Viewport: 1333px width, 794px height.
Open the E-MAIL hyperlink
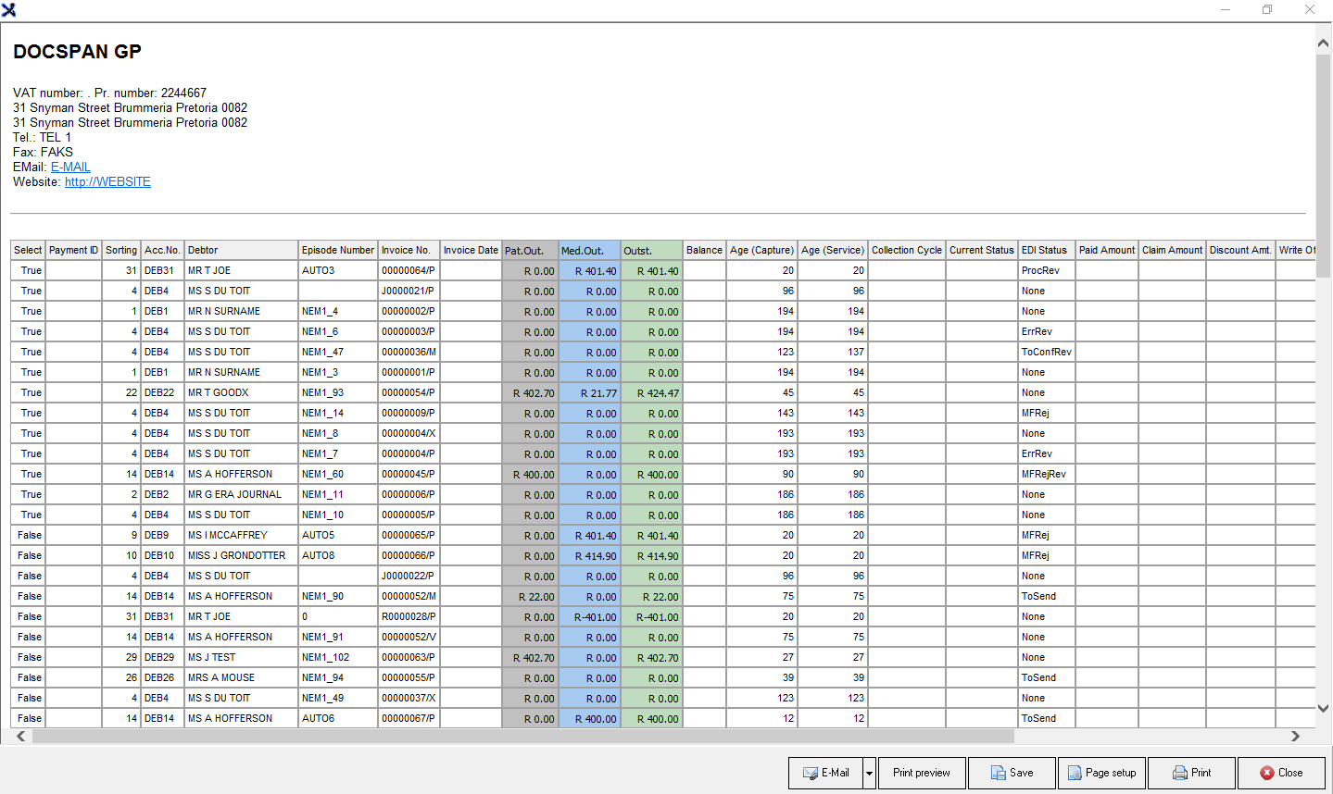click(x=70, y=167)
